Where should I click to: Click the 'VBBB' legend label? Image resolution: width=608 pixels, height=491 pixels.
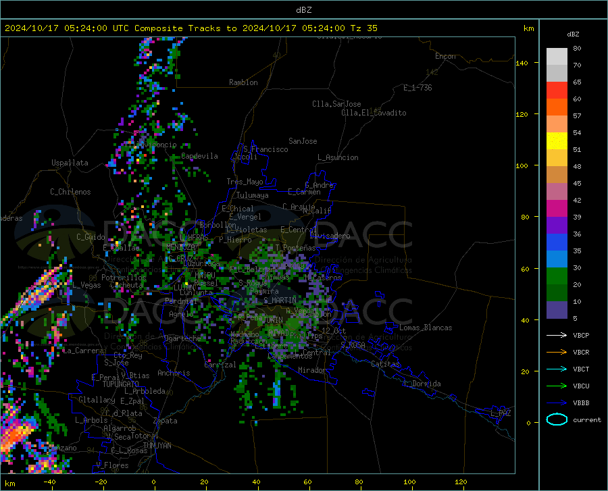tap(581, 403)
